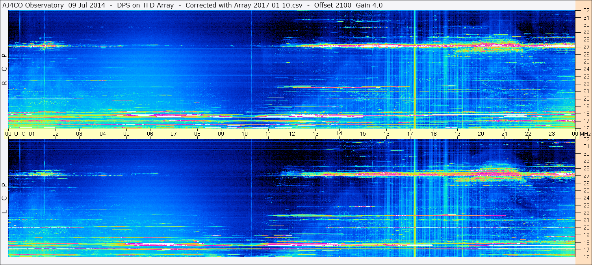Click the 12 hour mark on UTC axis
Viewport: 592px width, 265px height.
coord(292,134)
